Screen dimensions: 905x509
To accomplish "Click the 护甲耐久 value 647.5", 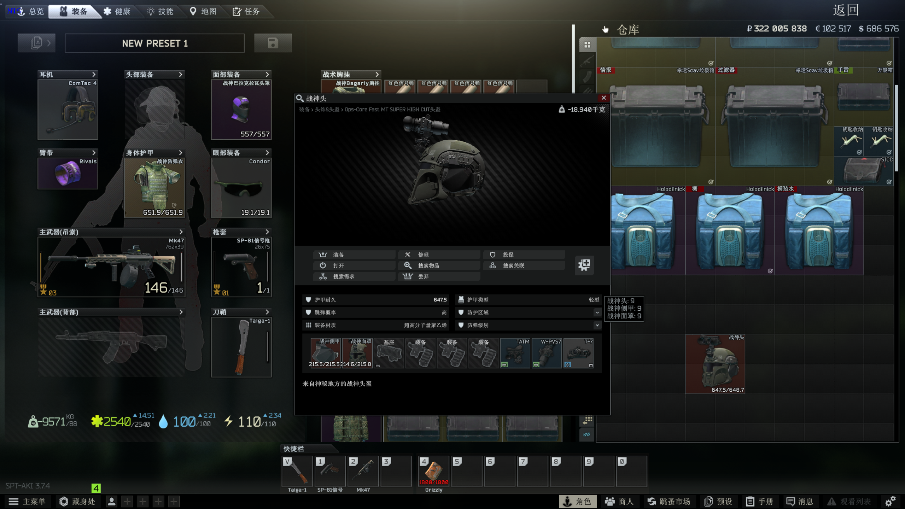I will pyautogui.click(x=440, y=300).
